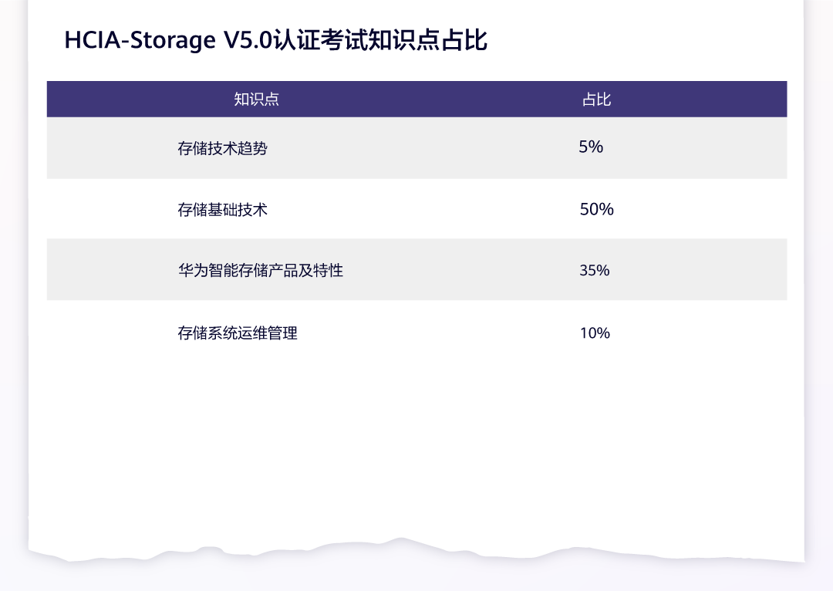
Task: Select the 存储系统运维管理 row label
Action: click(238, 333)
